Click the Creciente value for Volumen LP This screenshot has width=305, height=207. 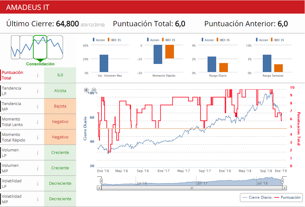[x=60, y=152]
